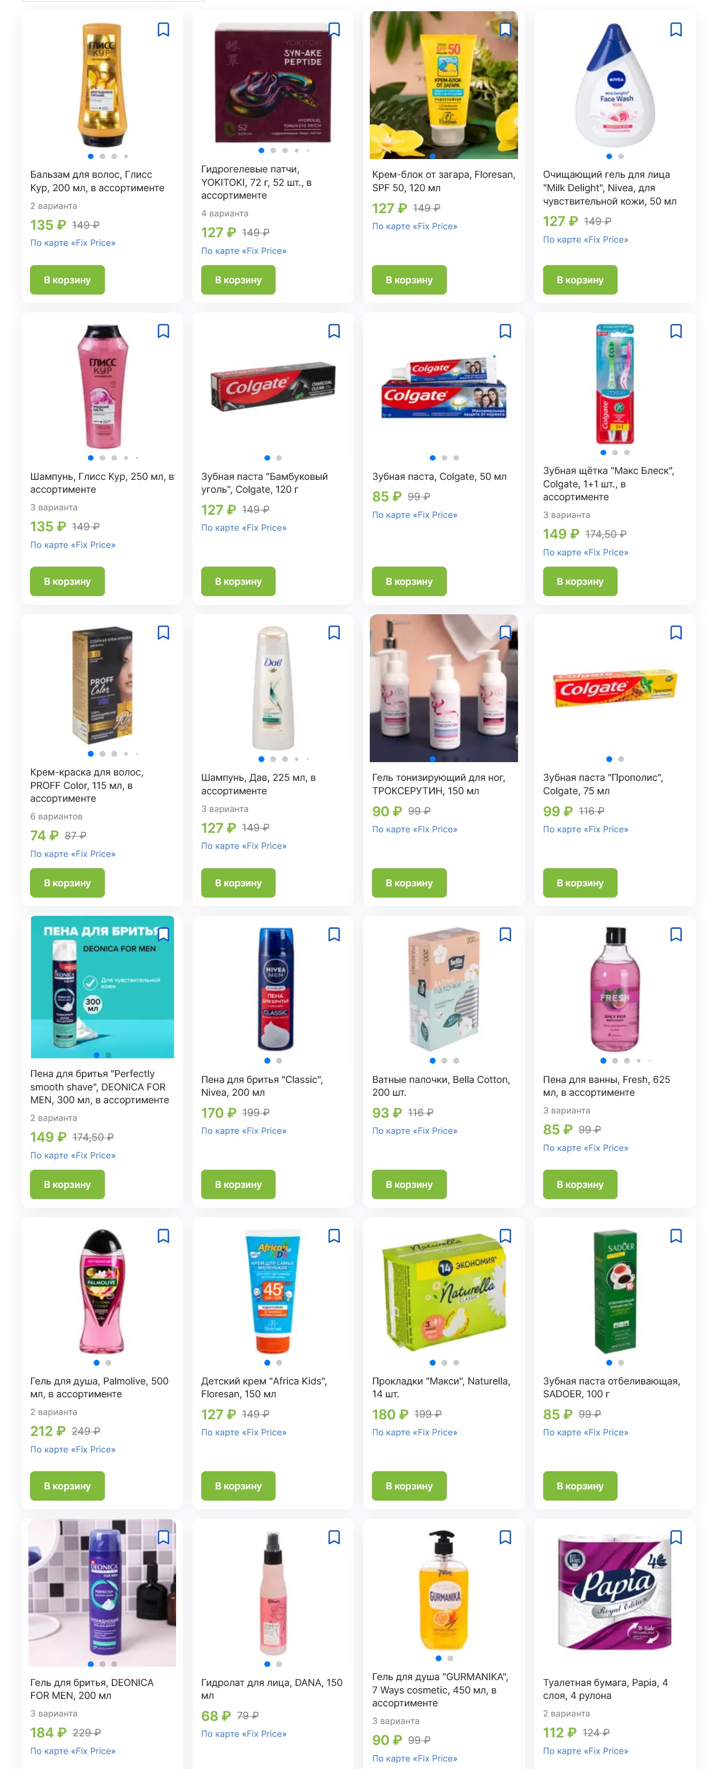Save Nivea Milk Delight face wash to favorites
The height and width of the screenshot is (1769, 723).
(676, 29)
